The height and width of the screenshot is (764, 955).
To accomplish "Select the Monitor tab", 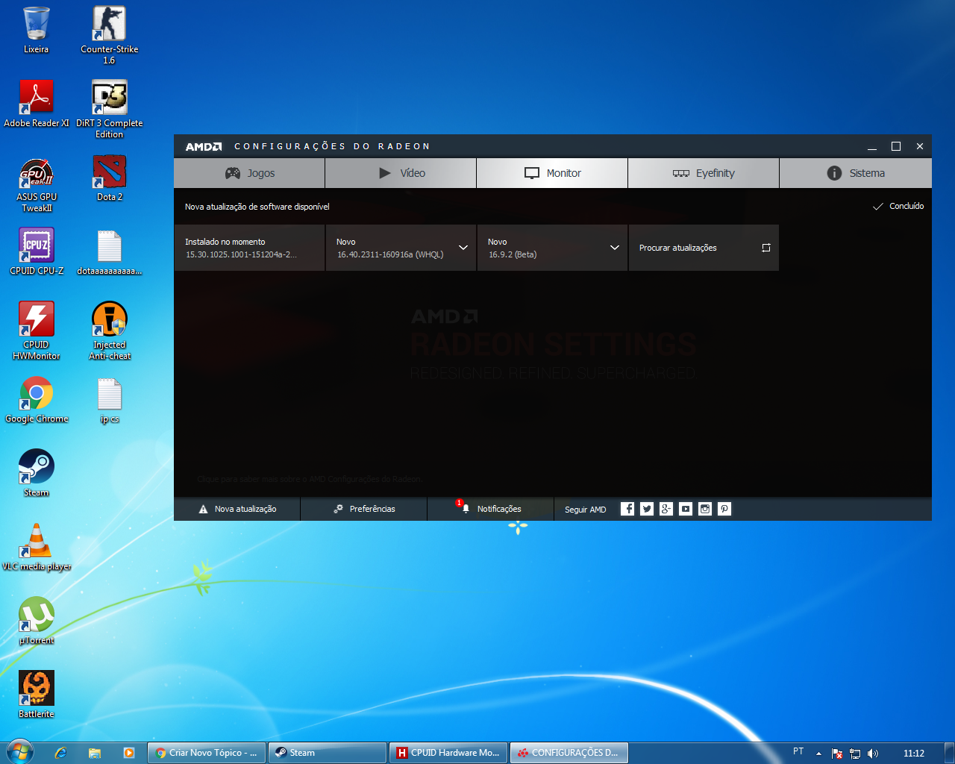I will pyautogui.click(x=552, y=173).
